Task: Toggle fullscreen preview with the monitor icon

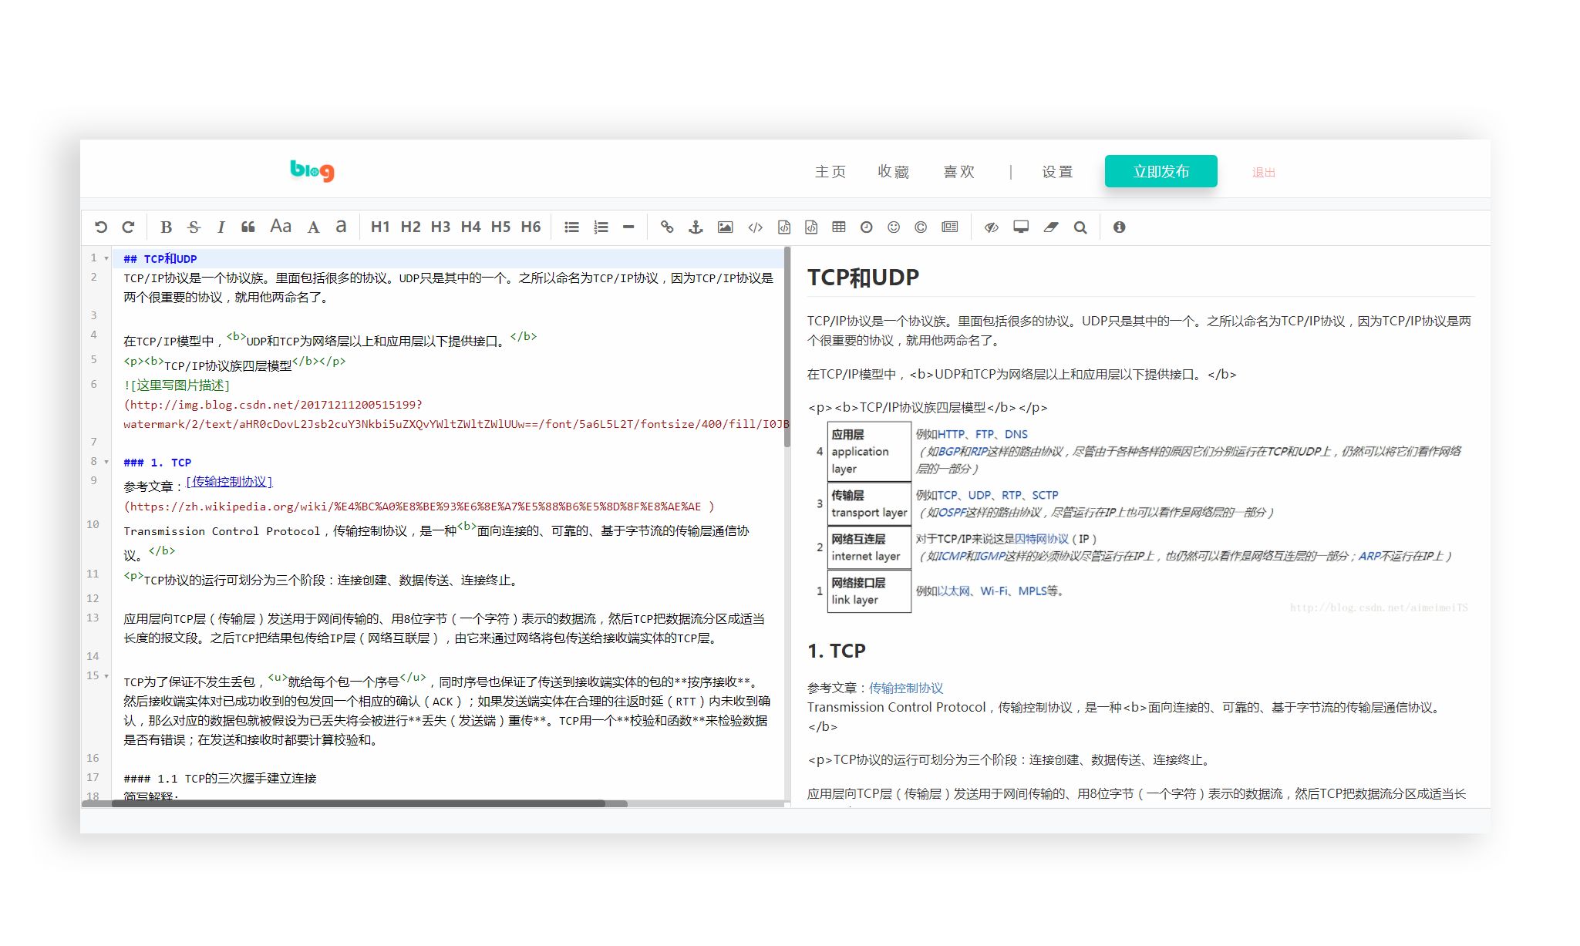Action: pyautogui.click(x=1021, y=227)
